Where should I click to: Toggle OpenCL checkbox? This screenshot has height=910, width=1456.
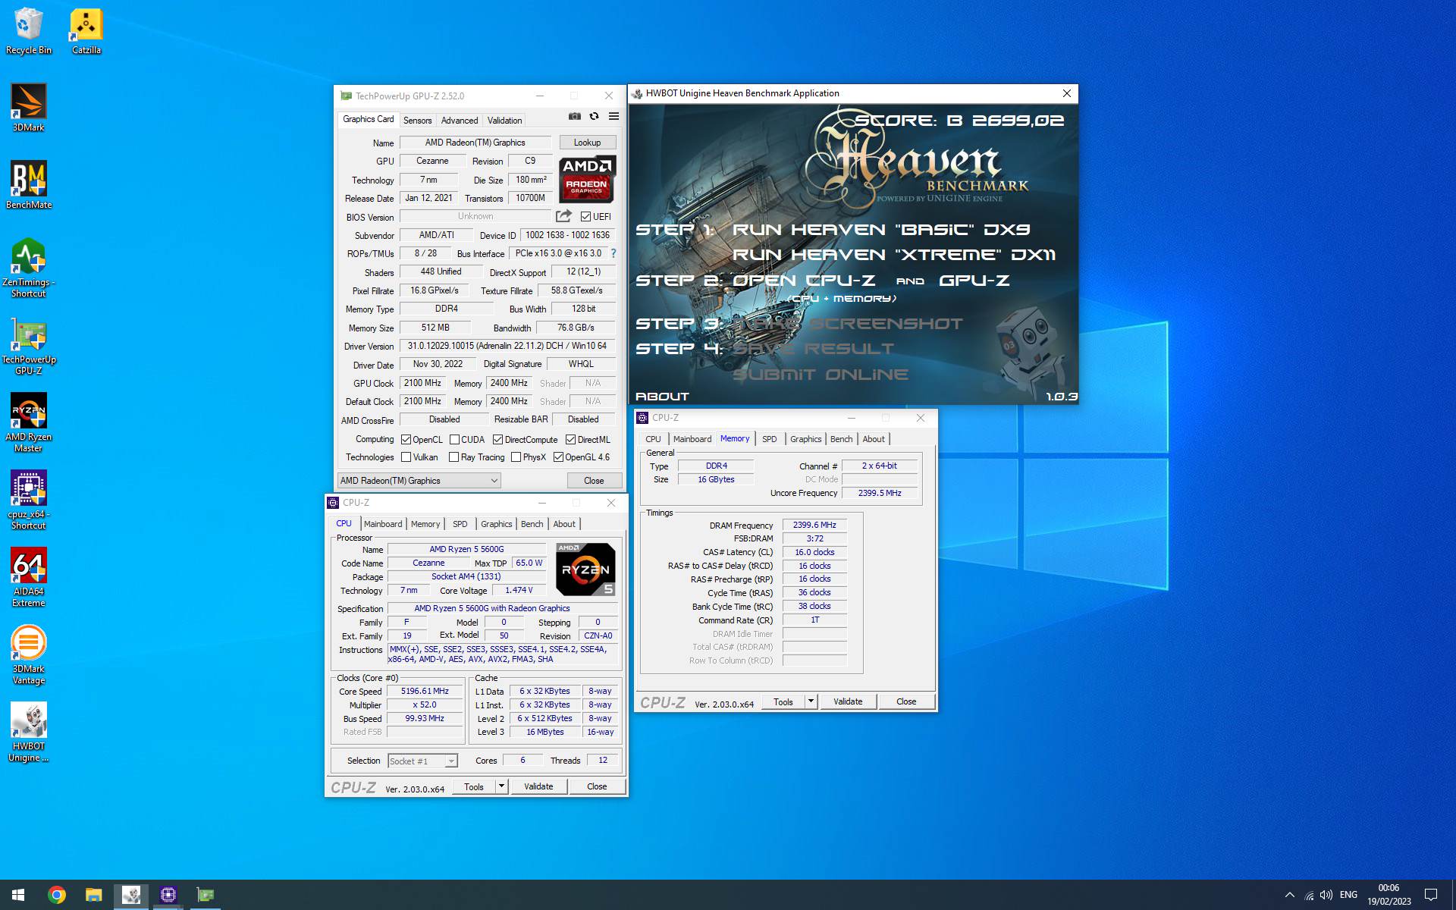[x=406, y=440]
